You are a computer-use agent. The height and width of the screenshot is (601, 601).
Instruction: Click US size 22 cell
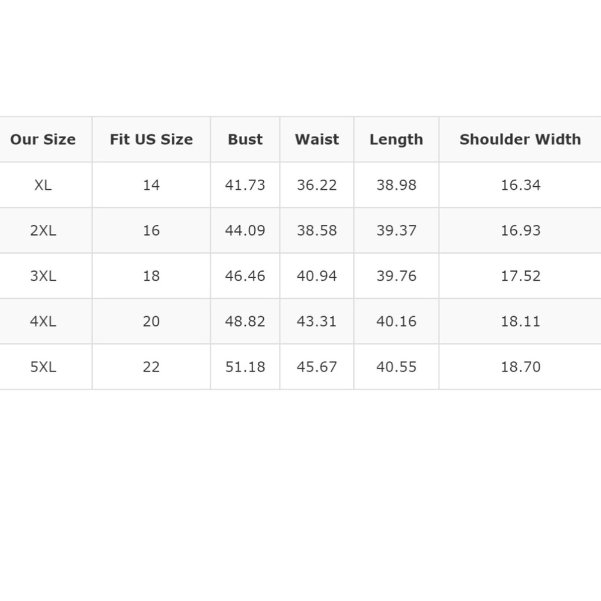(x=151, y=367)
